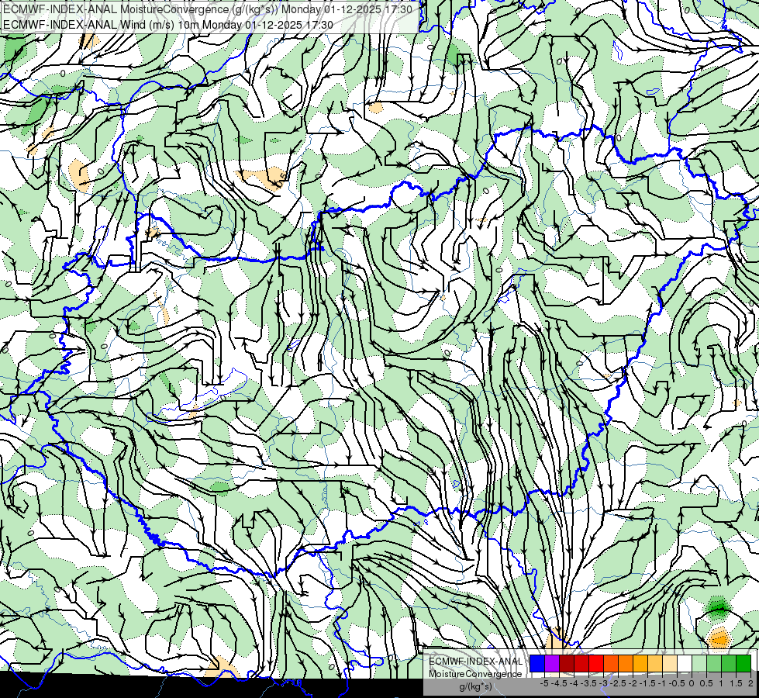This screenshot has width=759, height=698.
Task: Click the orange divergence spot below green maximum
Action: point(719,638)
